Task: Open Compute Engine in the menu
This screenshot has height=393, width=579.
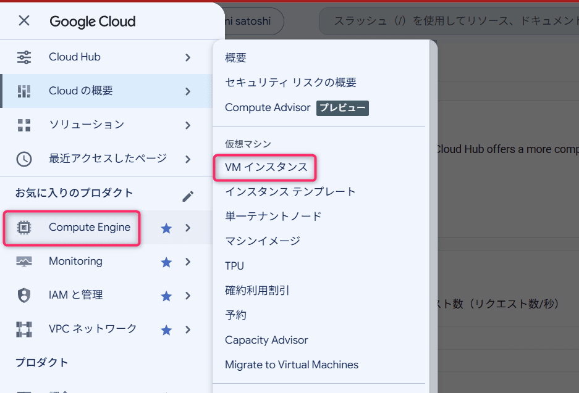Action: (90, 227)
